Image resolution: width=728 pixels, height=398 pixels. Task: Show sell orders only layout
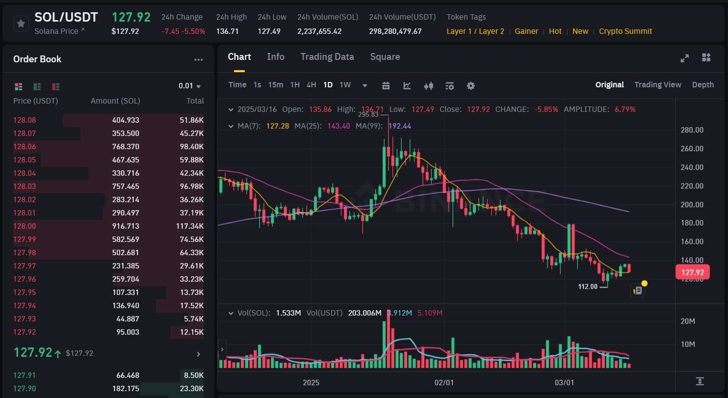click(55, 86)
